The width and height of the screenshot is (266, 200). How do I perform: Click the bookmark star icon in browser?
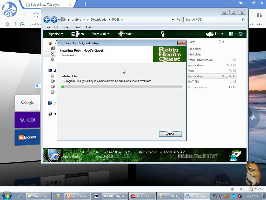point(8,24)
